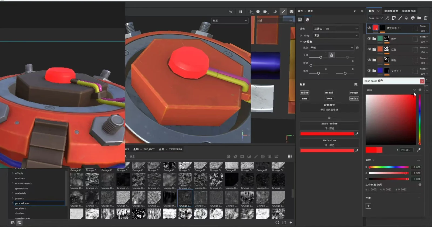This screenshot has width=432, height=227.
Task: Expand the environments folder in the shelf
Action: 13,183
